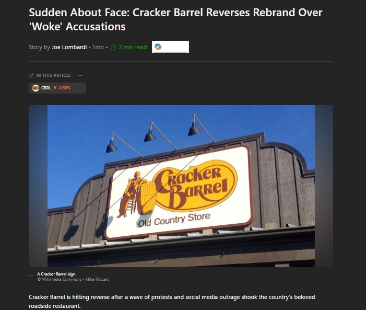Image resolution: width=366 pixels, height=310 pixels.
Task: Select the 'A Cracker Barrel sign.' caption
Action: pos(57,274)
